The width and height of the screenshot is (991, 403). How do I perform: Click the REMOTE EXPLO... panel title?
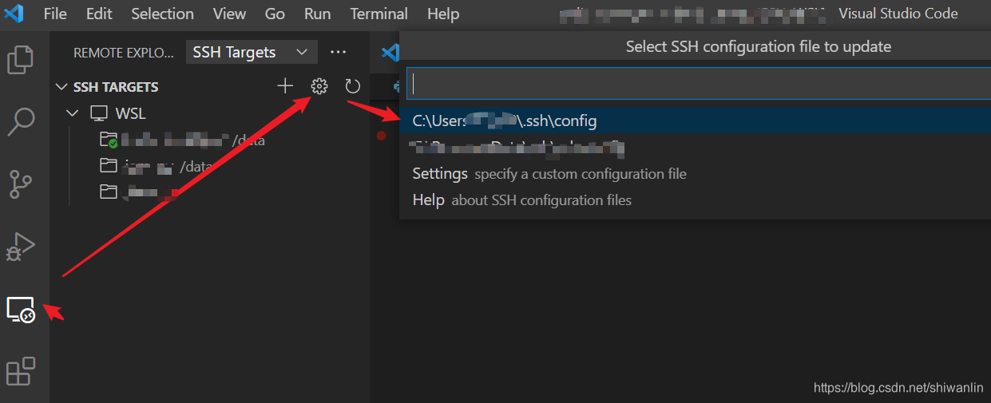click(x=123, y=53)
